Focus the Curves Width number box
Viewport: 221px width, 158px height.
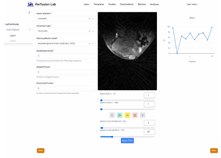pos(149,132)
